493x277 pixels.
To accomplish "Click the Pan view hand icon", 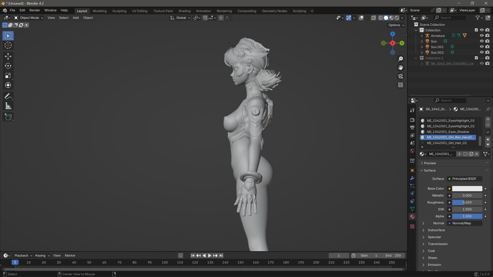I will coord(401,67).
